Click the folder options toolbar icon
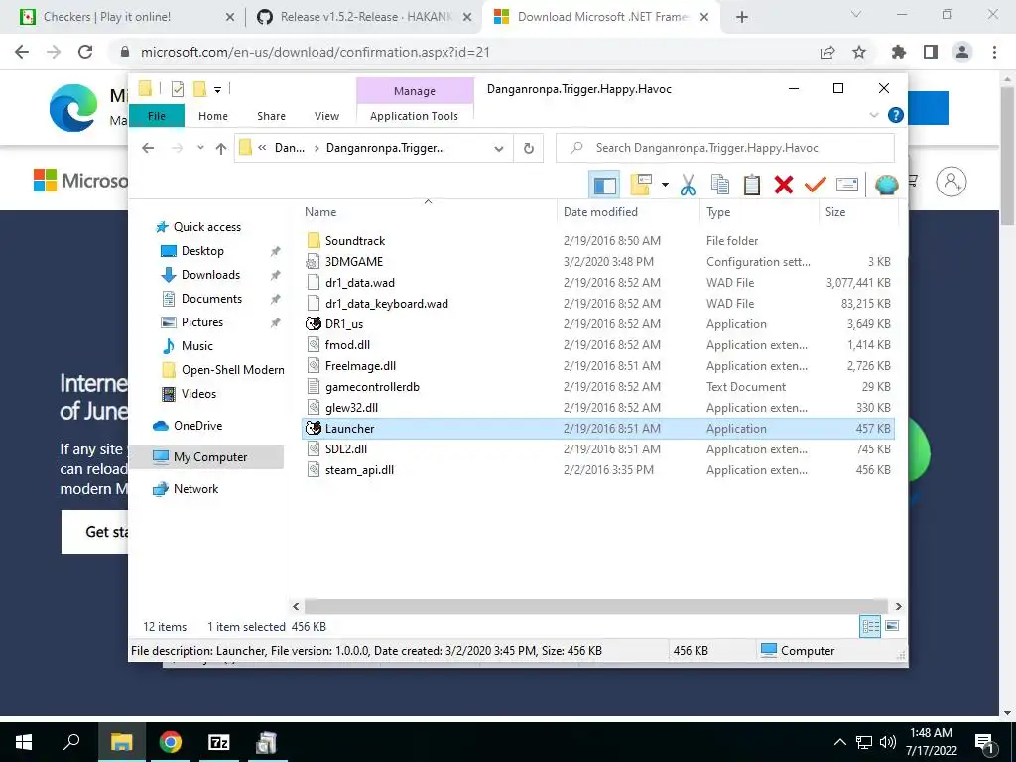 (x=640, y=186)
